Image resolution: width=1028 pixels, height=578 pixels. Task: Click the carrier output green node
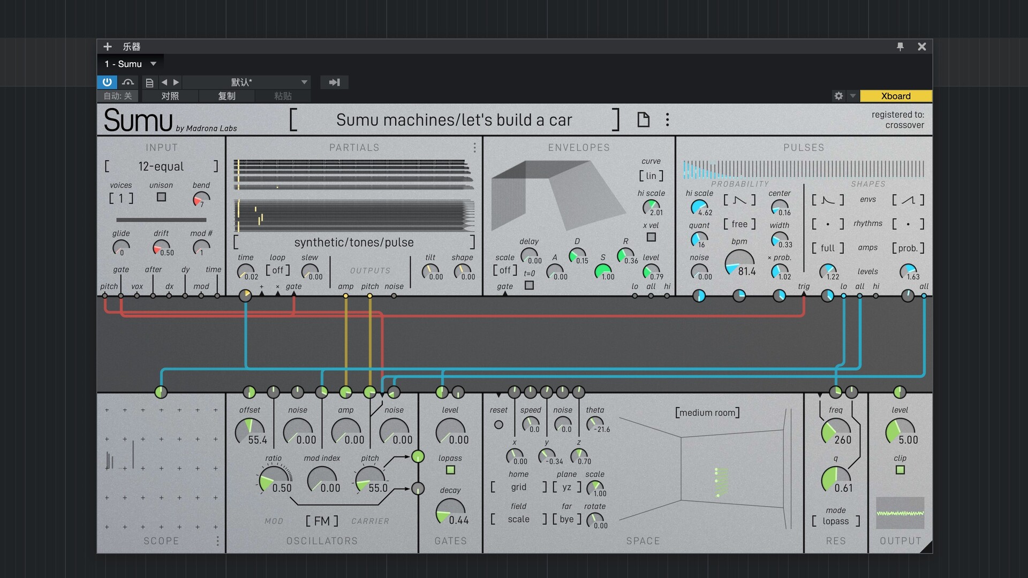point(418,457)
